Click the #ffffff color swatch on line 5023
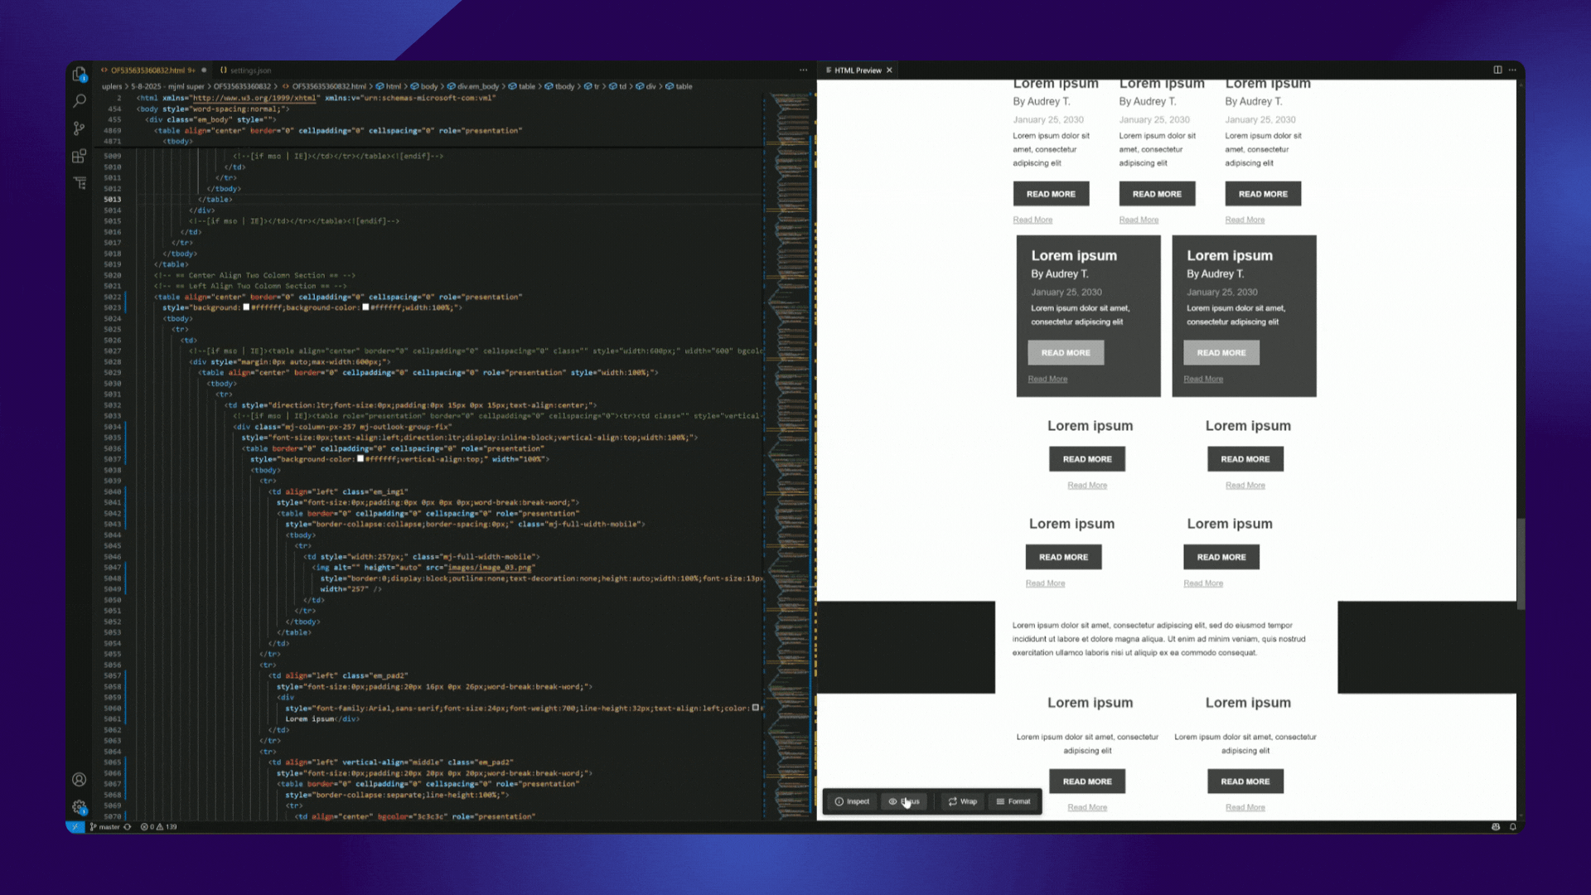Image resolution: width=1591 pixels, height=895 pixels. point(246,307)
